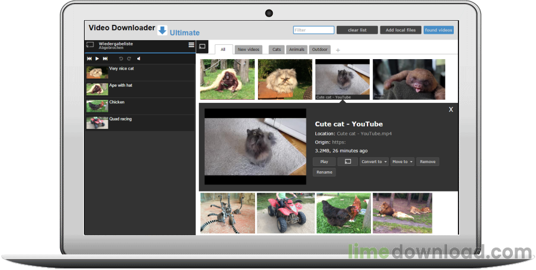This screenshot has width=536, height=270.
Task: Start playback with the play icon
Action: point(97,58)
